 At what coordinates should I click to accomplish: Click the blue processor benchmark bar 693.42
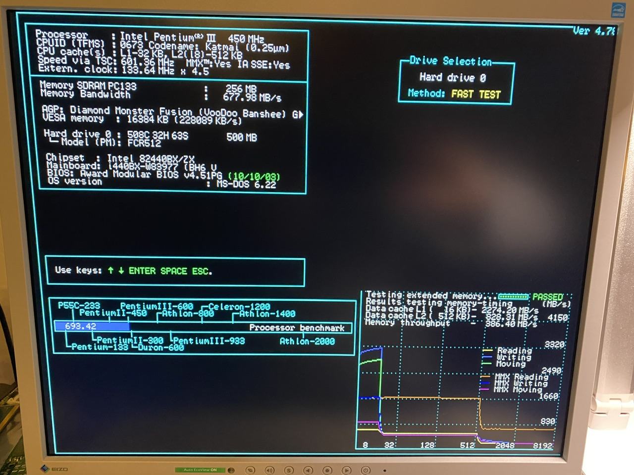(x=92, y=326)
